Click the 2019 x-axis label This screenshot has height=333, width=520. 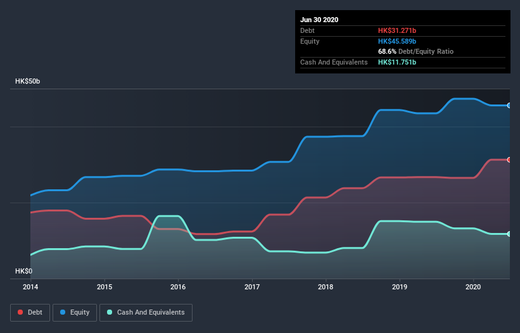(400, 287)
